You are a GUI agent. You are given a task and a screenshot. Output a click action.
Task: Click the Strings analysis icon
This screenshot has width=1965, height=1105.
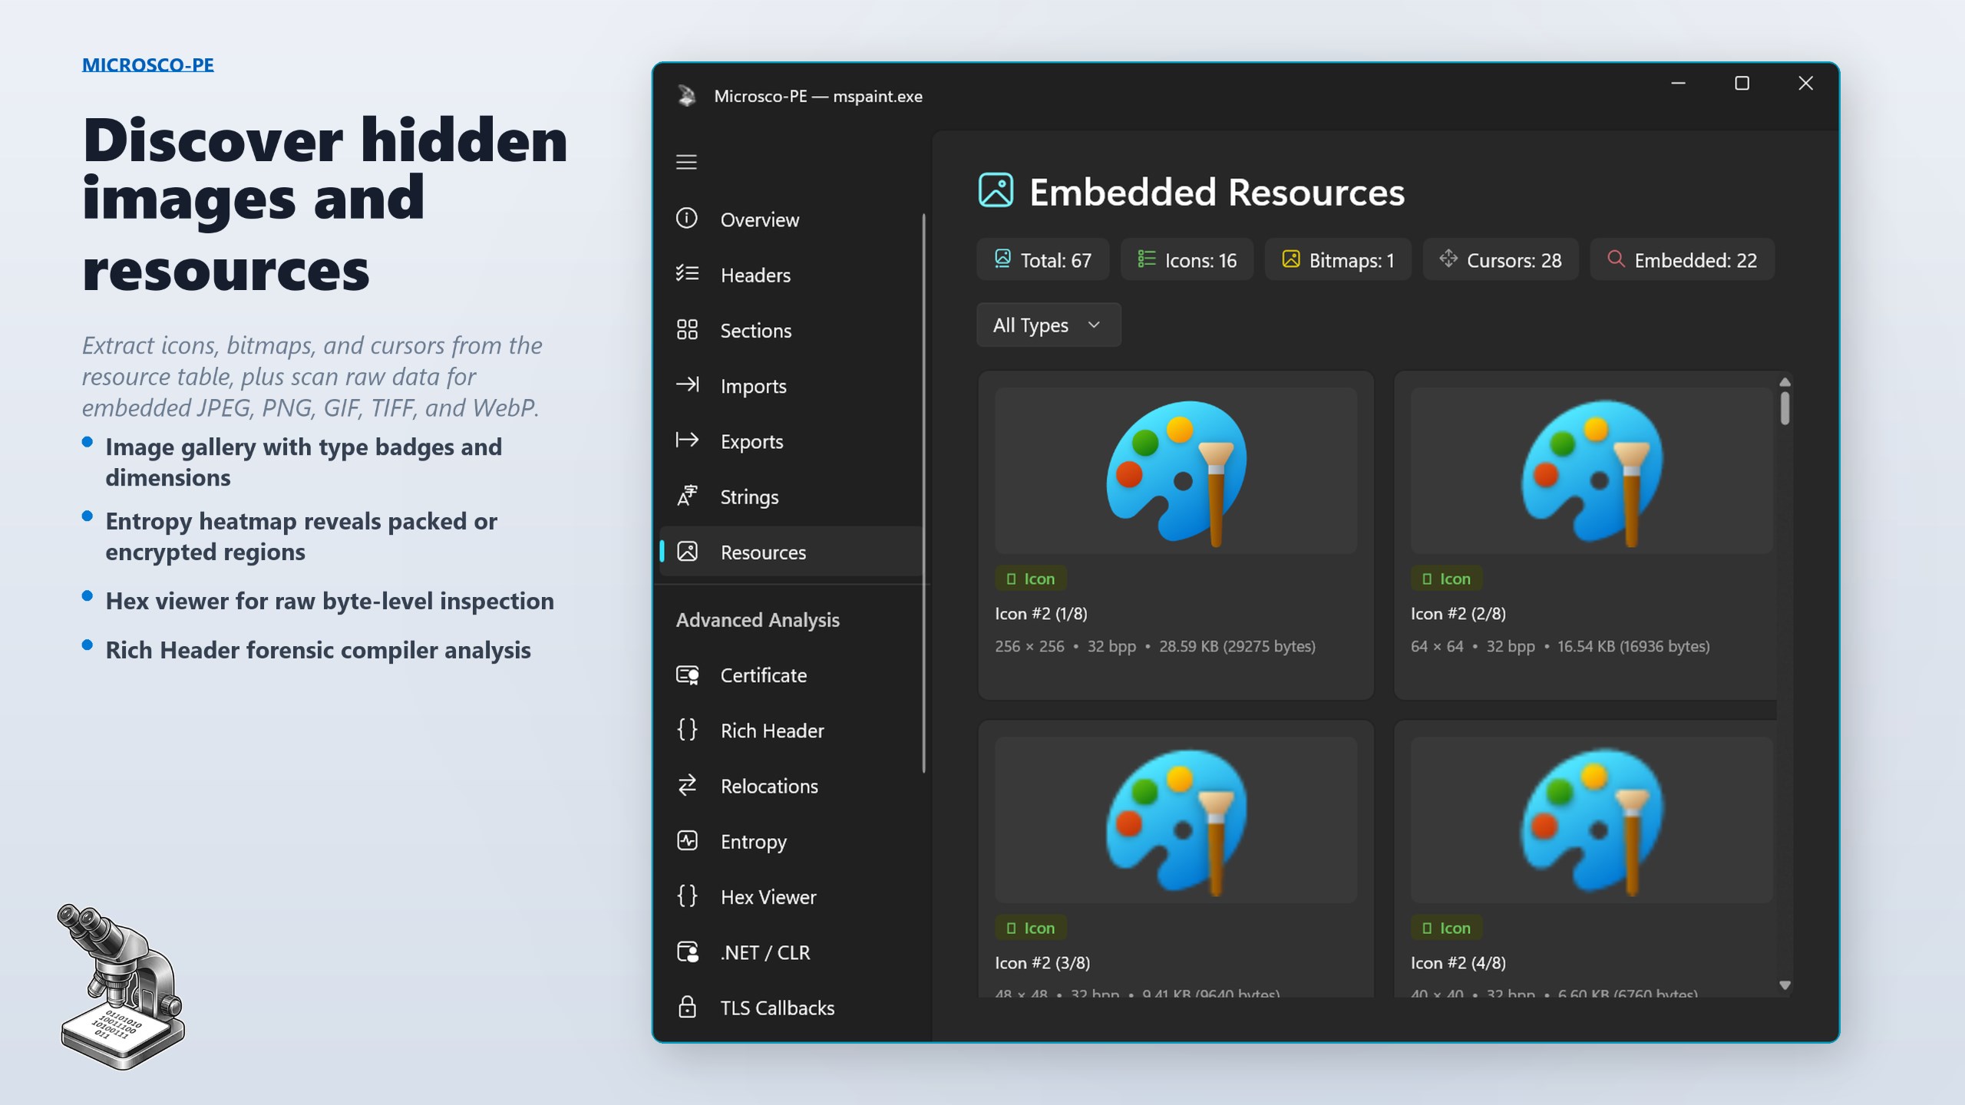pos(687,496)
